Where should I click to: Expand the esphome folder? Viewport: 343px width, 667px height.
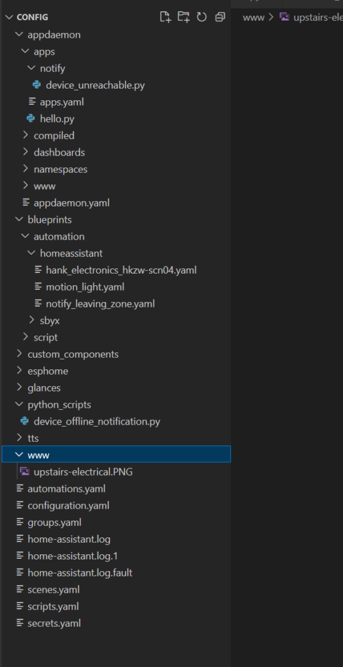click(19, 371)
